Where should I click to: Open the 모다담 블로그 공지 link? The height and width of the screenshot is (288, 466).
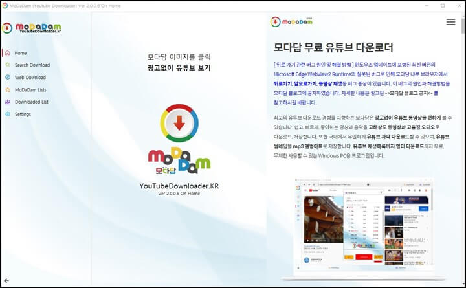(409, 93)
